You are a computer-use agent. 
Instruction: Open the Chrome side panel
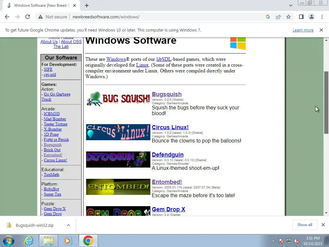point(301,17)
